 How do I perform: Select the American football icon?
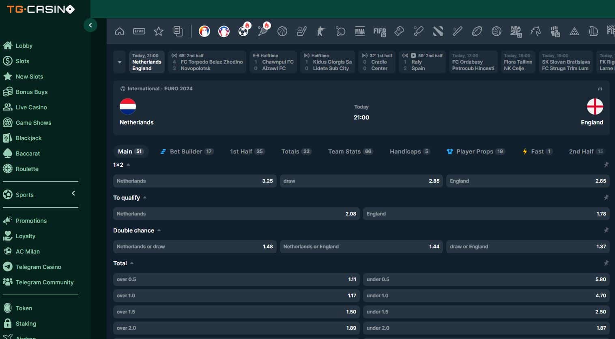477,31
